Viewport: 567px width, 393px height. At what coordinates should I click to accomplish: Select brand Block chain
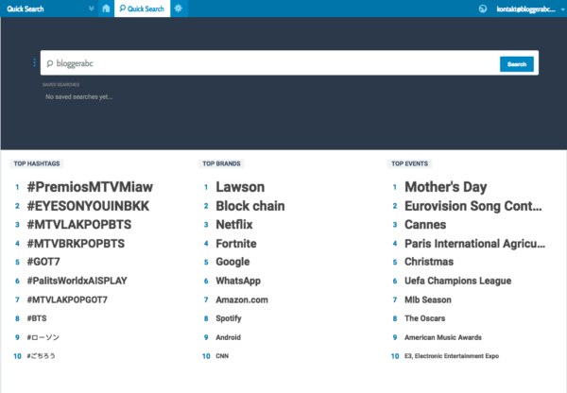tap(250, 206)
